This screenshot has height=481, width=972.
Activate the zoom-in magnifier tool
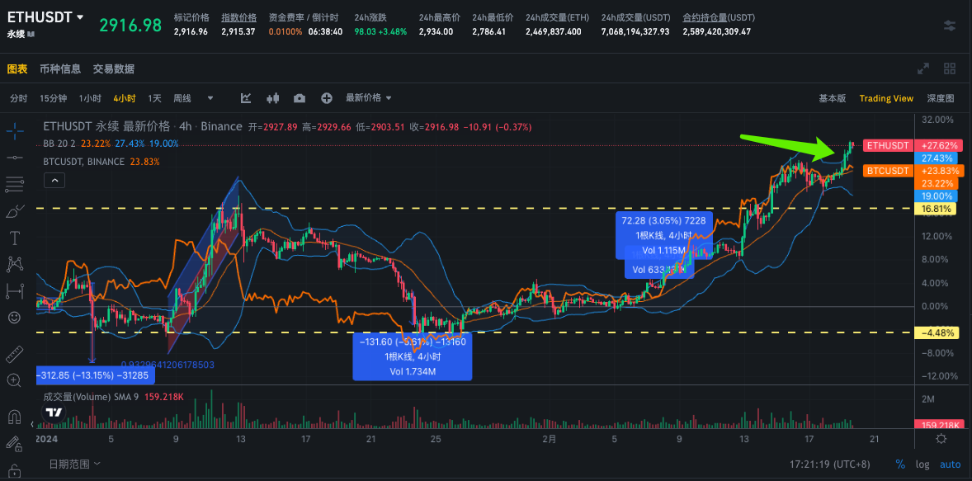coord(14,380)
